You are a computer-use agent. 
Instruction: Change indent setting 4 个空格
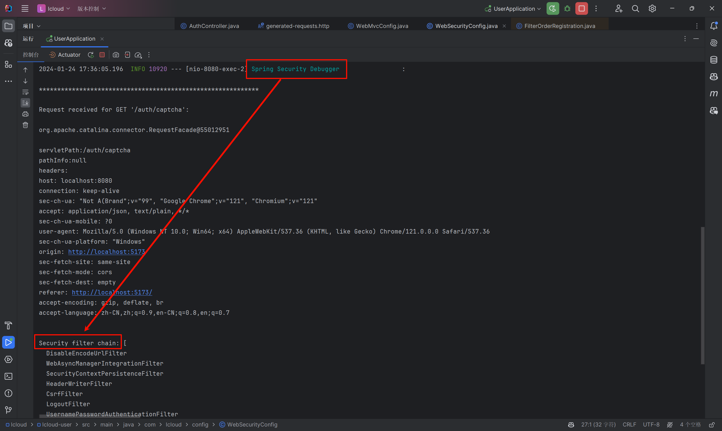[x=690, y=425]
